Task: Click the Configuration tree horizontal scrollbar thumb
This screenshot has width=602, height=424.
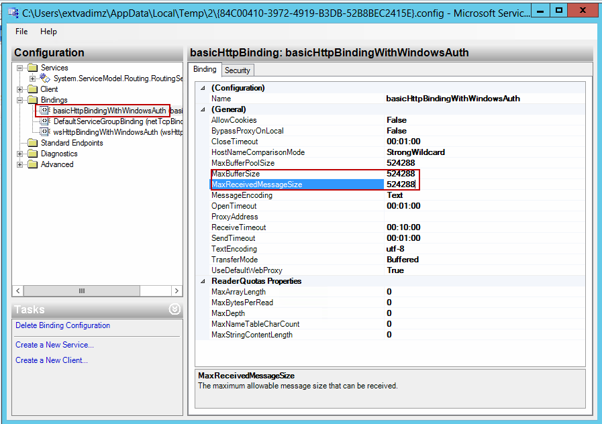Action: click(x=82, y=291)
